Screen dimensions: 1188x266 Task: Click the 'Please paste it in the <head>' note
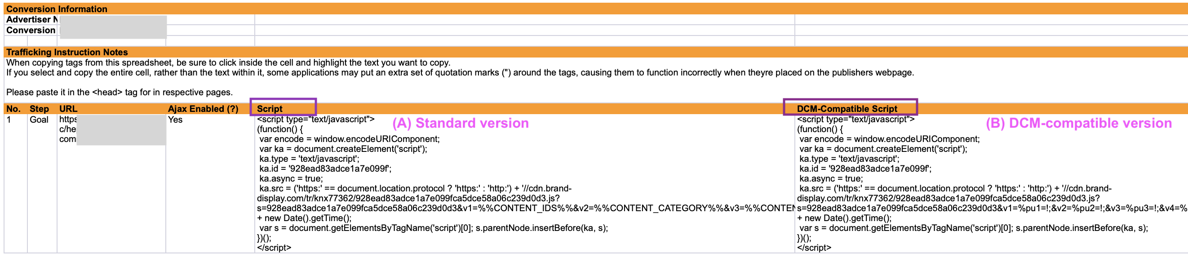(x=119, y=92)
